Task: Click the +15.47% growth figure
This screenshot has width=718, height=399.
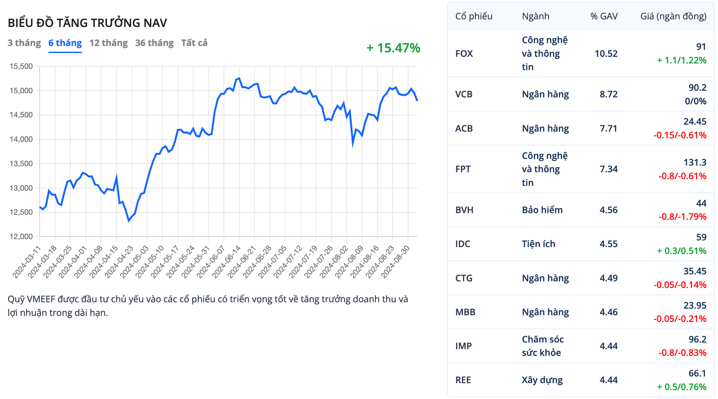Action: [x=393, y=48]
